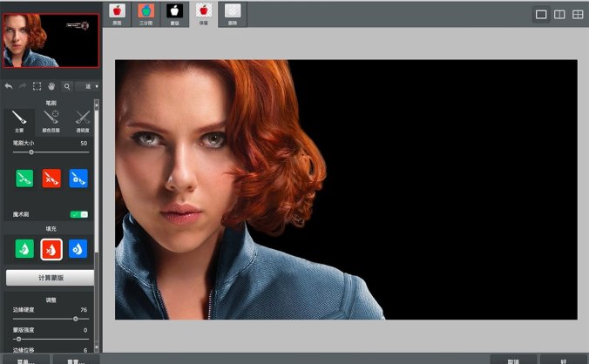Open the 菜单 menu at bottom left

pos(26,359)
